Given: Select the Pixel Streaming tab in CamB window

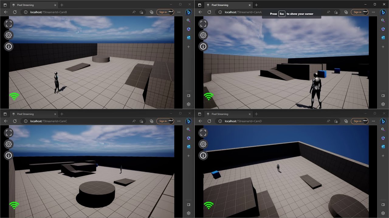Looking at the screenshot, I should (x=34, y=5).
